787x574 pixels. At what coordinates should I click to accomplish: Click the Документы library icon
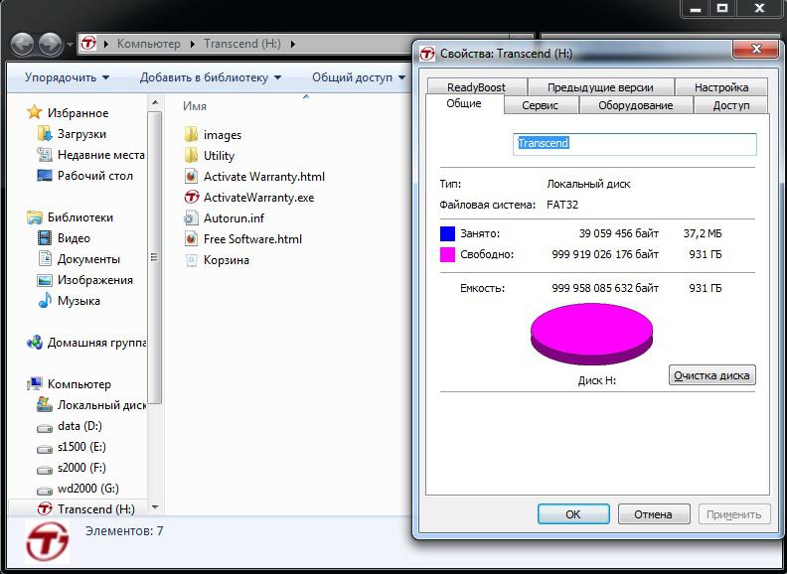(44, 259)
